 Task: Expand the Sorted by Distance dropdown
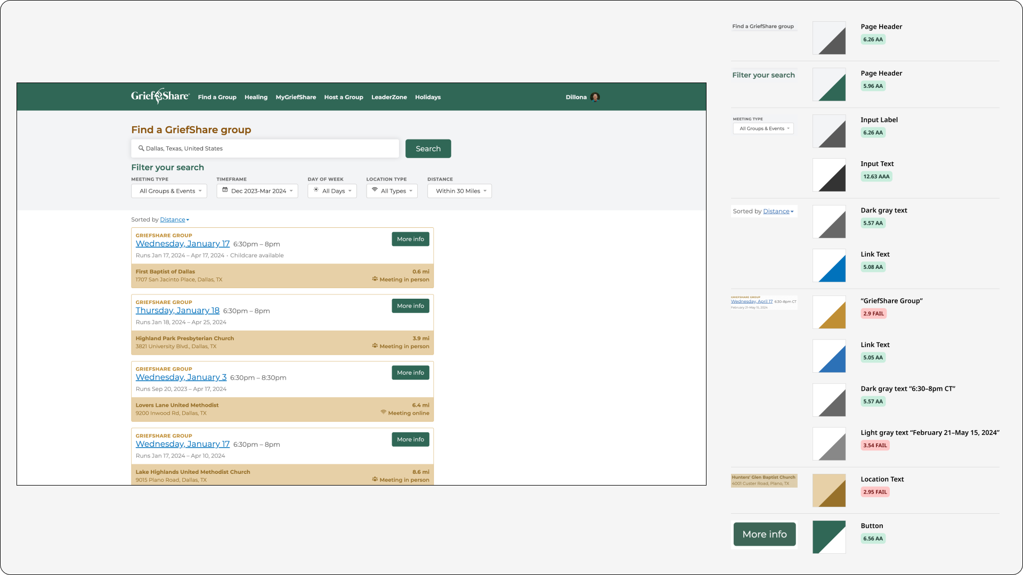tap(174, 219)
